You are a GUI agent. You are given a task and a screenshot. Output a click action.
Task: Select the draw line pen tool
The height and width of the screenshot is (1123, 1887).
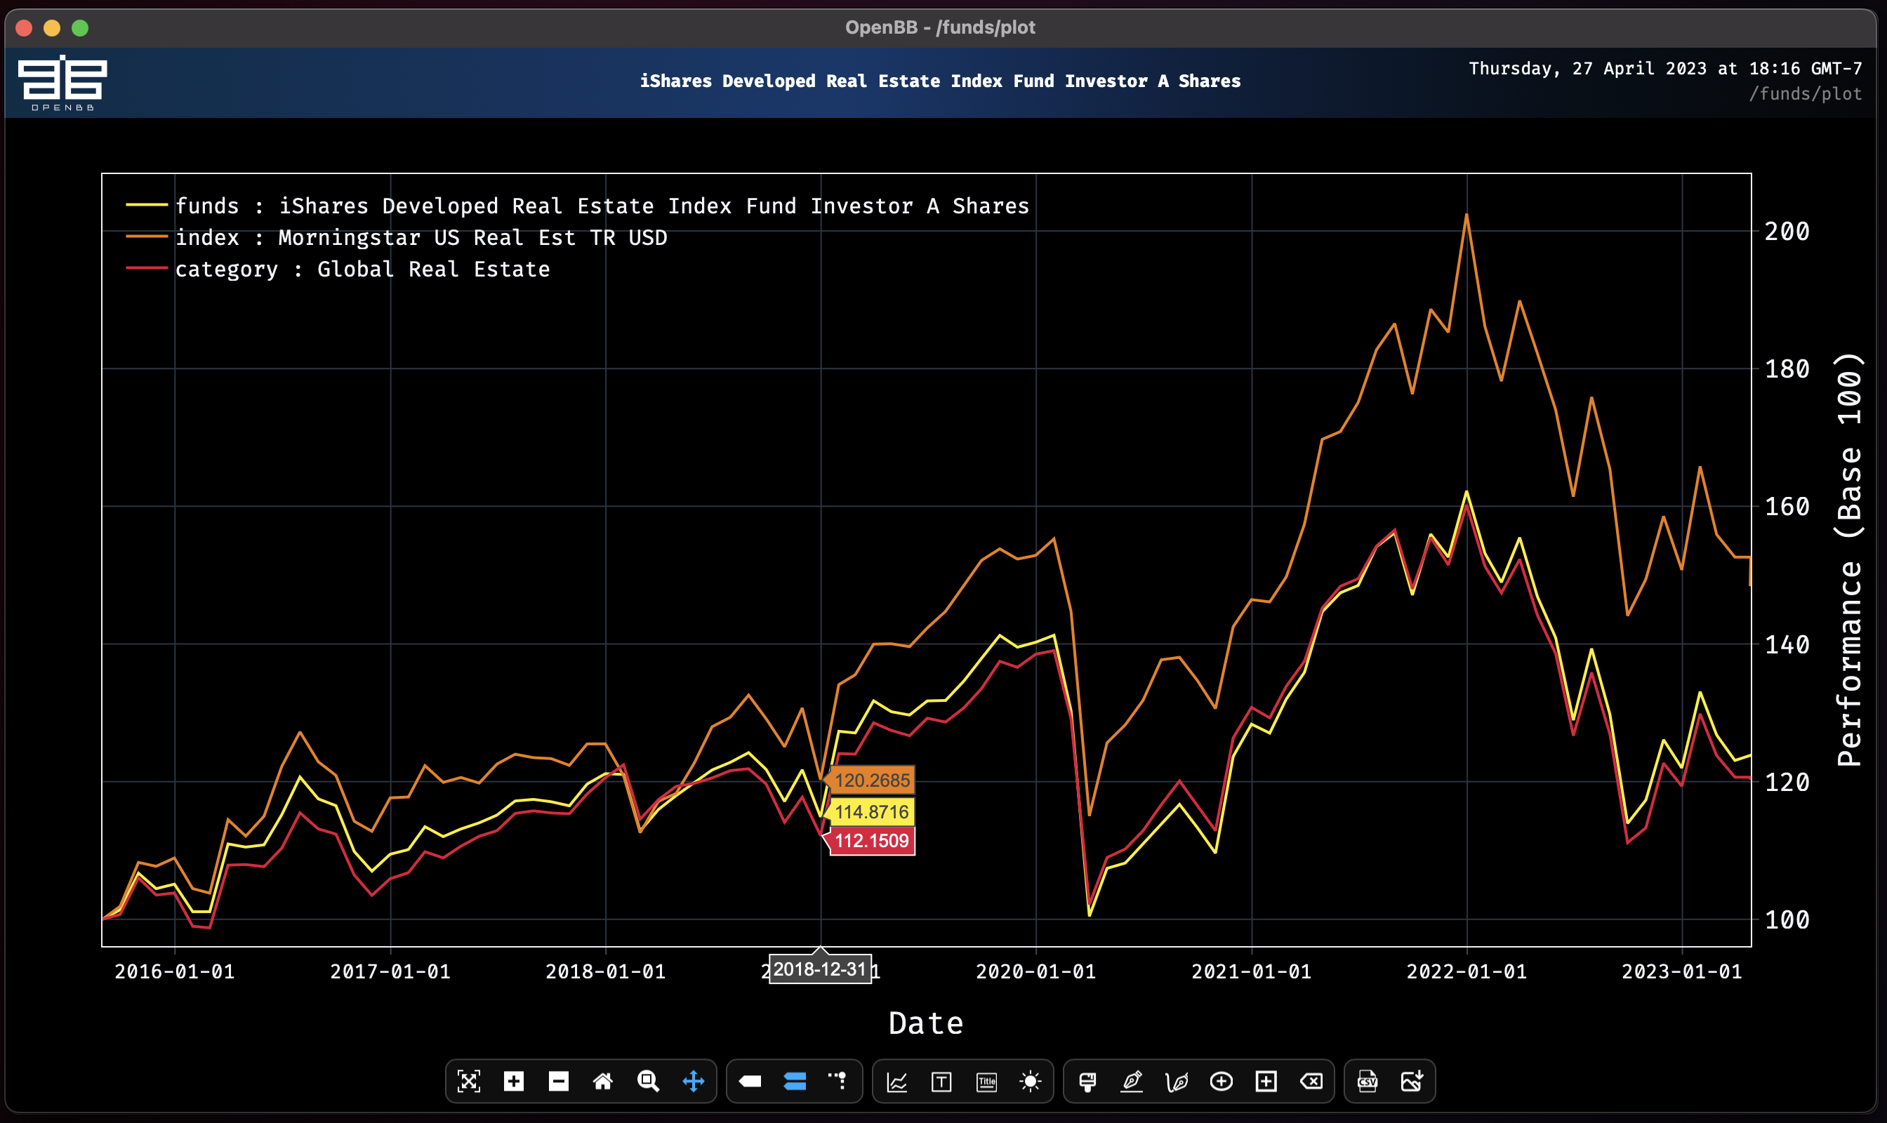[1132, 1082]
